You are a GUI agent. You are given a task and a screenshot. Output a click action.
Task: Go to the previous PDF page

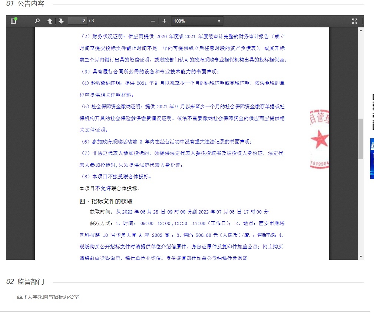[x=50, y=21]
